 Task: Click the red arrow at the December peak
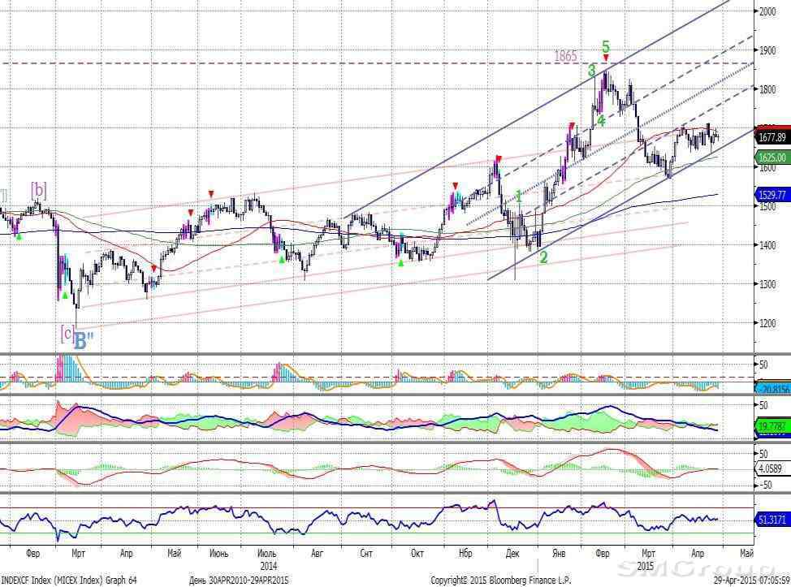(x=498, y=159)
